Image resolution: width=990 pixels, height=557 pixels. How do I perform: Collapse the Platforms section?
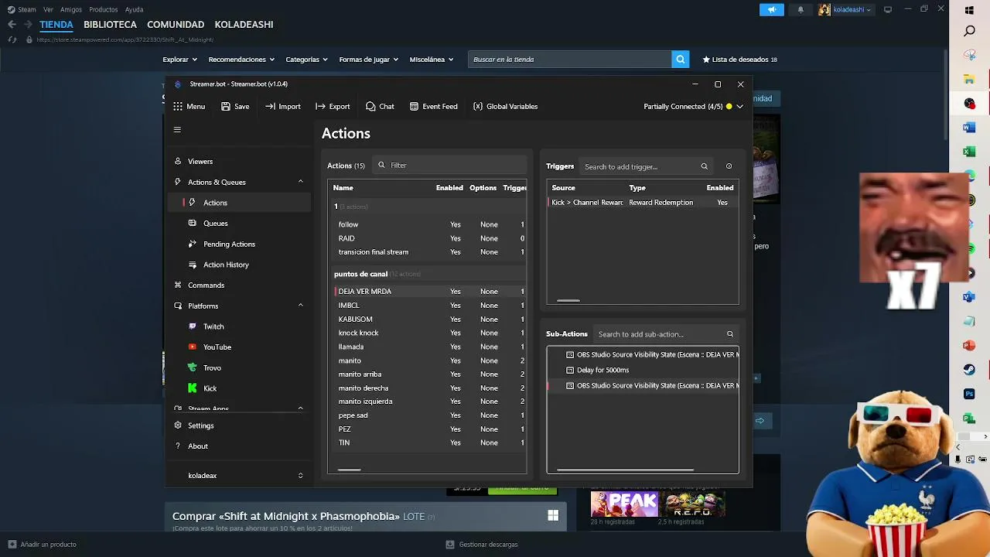[x=300, y=306]
